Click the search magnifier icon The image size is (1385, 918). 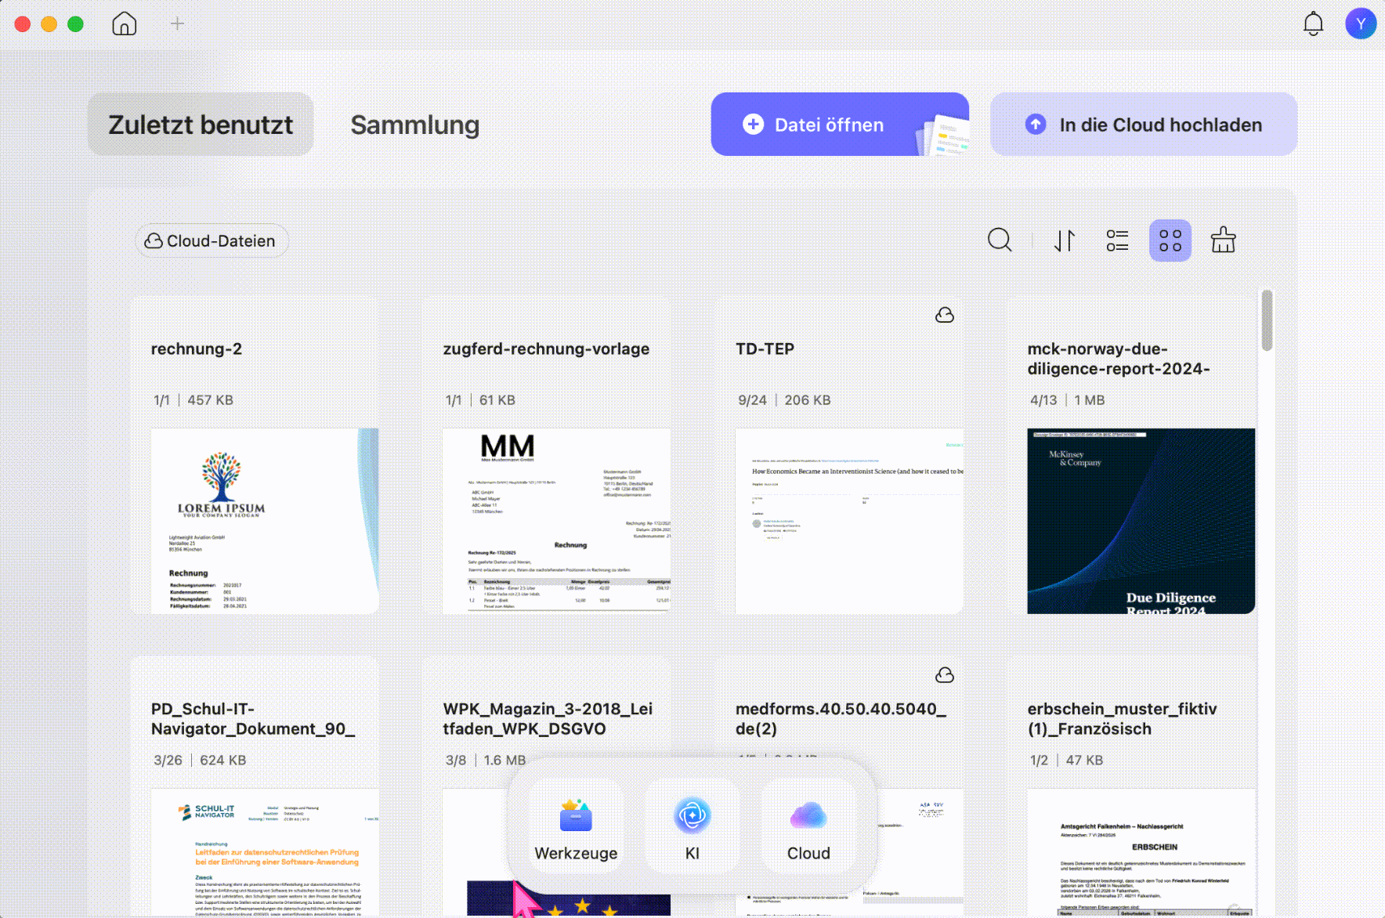coord(1000,240)
